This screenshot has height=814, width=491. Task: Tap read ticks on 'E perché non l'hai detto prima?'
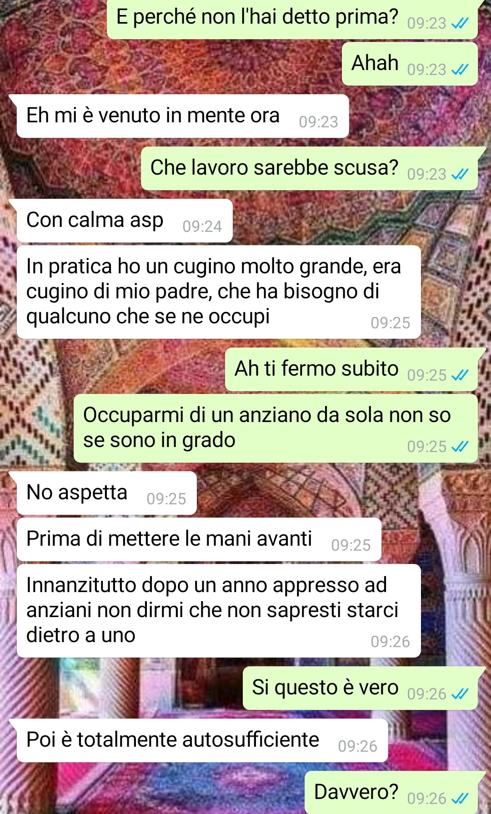460,23
